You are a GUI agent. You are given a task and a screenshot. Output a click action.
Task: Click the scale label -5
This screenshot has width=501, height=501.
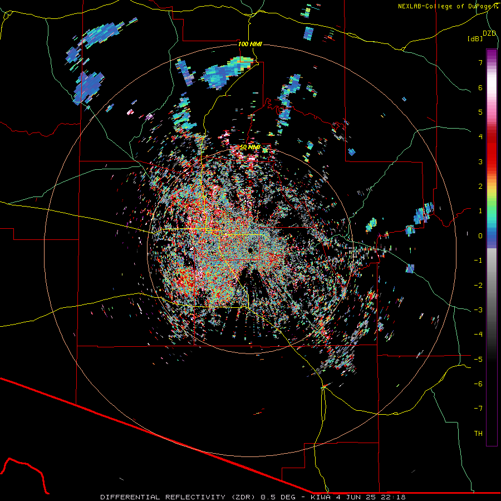point(478,360)
